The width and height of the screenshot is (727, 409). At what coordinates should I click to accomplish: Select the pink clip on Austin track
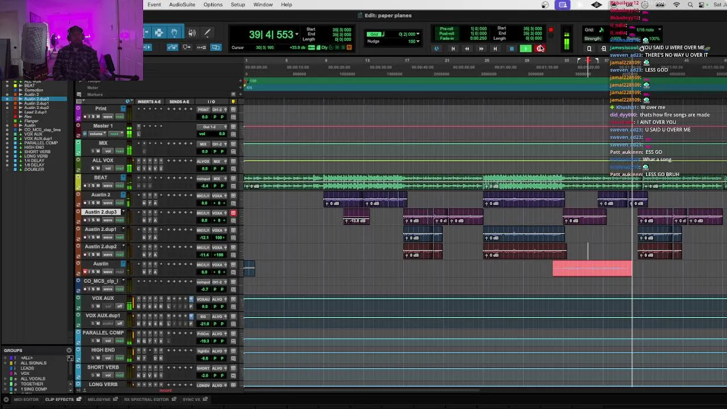tap(592, 269)
